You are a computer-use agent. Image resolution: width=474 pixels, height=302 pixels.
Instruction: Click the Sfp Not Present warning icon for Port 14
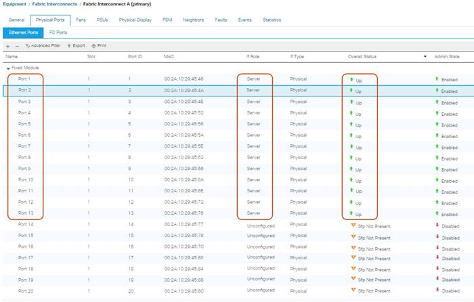tap(352, 224)
